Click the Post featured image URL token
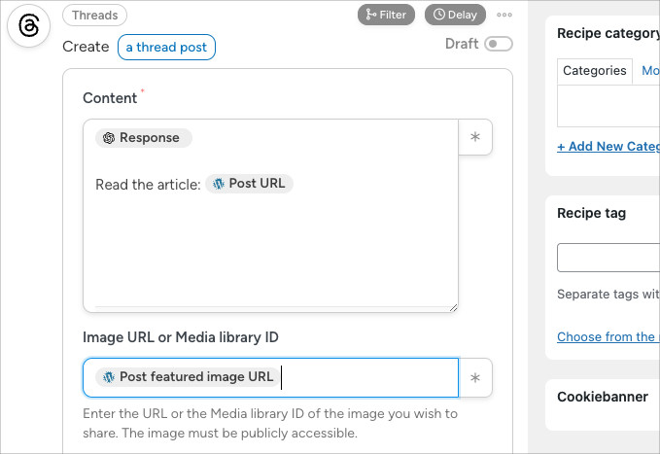 point(189,377)
